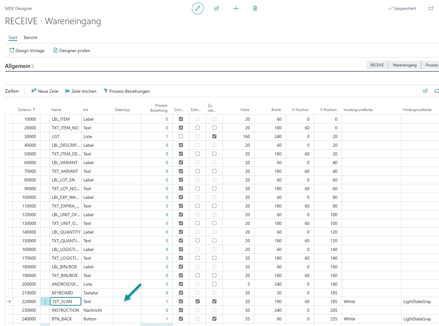Add a line with Neue Zeile
Image resolution: width=439 pixels, height=326 pixels.
click(45, 91)
